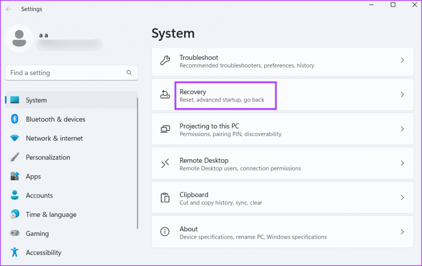The height and width of the screenshot is (266, 422).
Task: Click the Bluetooth & devices icon
Action: click(15, 119)
